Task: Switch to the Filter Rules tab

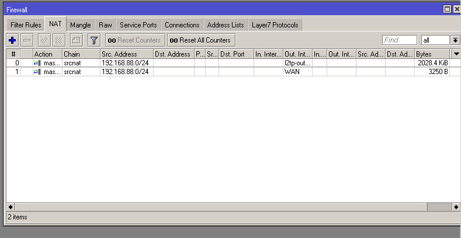Action: pyautogui.click(x=26, y=25)
